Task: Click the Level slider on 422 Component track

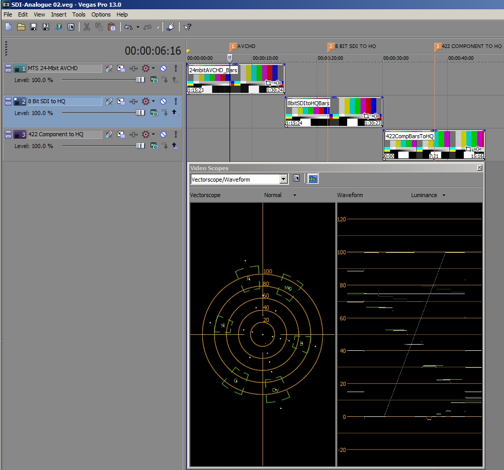Action: [x=140, y=146]
